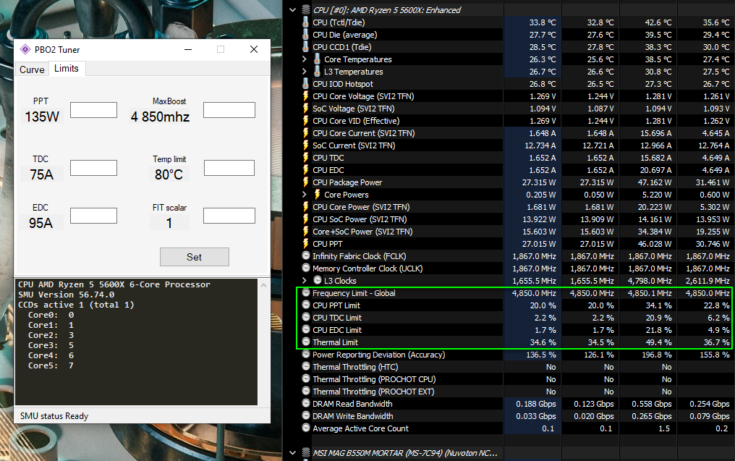This screenshot has width=735, height=461.
Task: Click the lightning icon for SoC Current
Action: pyautogui.click(x=305, y=145)
